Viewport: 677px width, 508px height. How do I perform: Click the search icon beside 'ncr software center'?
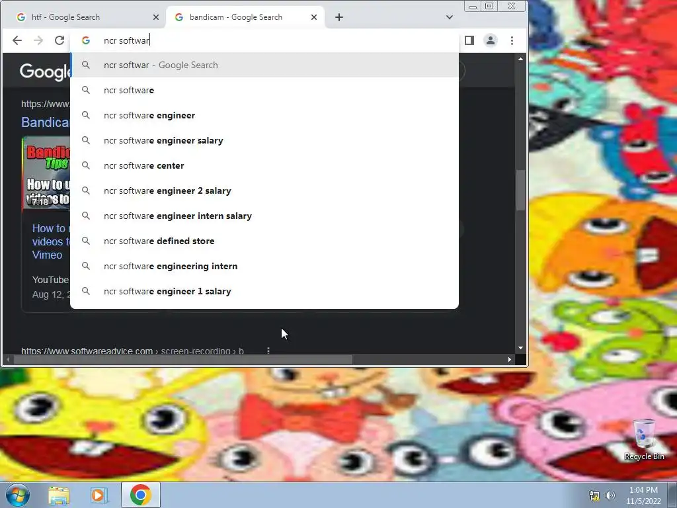pyautogui.click(x=86, y=165)
